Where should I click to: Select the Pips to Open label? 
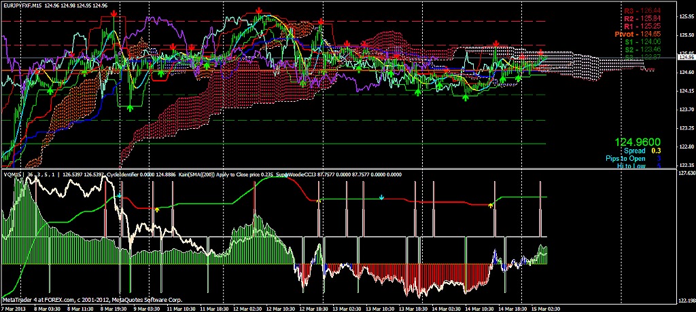623,158
